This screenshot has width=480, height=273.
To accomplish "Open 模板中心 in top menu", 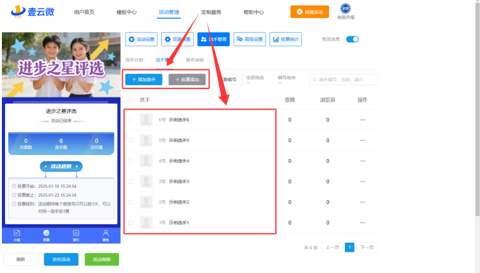I will coord(127,12).
